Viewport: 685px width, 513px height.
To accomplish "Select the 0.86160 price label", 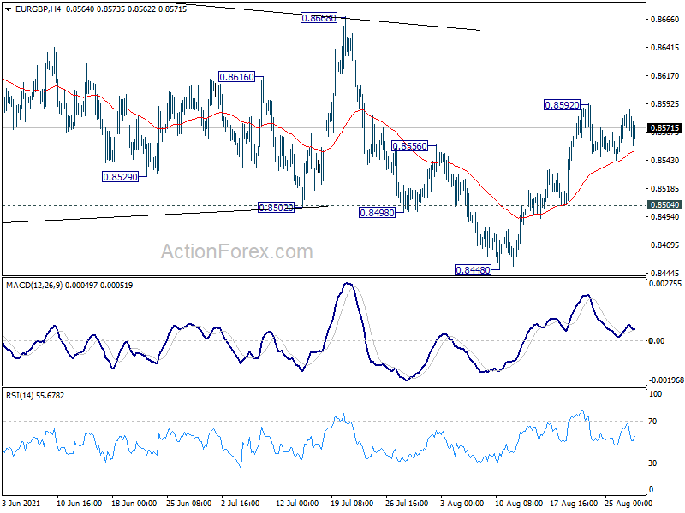I will [237, 77].
